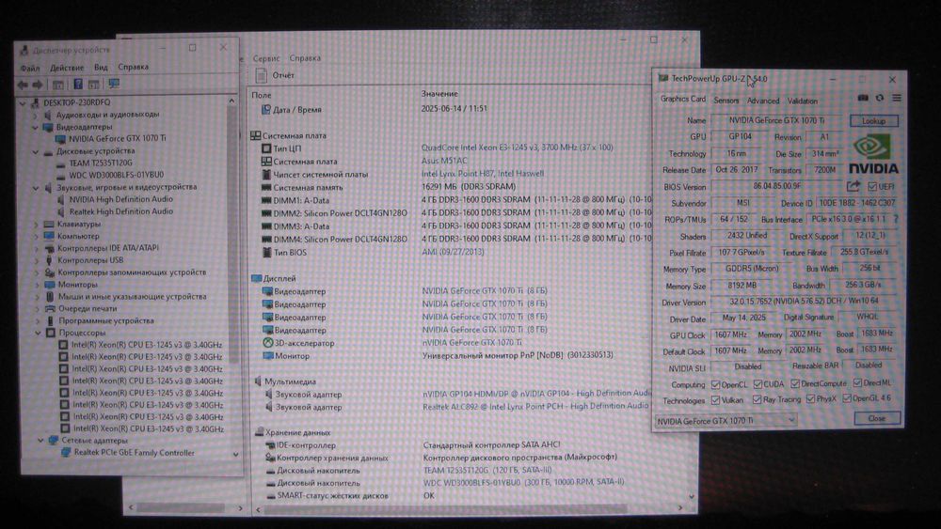Expand the Аудиовходы и аудиовыходы node
The image size is (941, 529).
pyautogui.click(x=36, y=115)
